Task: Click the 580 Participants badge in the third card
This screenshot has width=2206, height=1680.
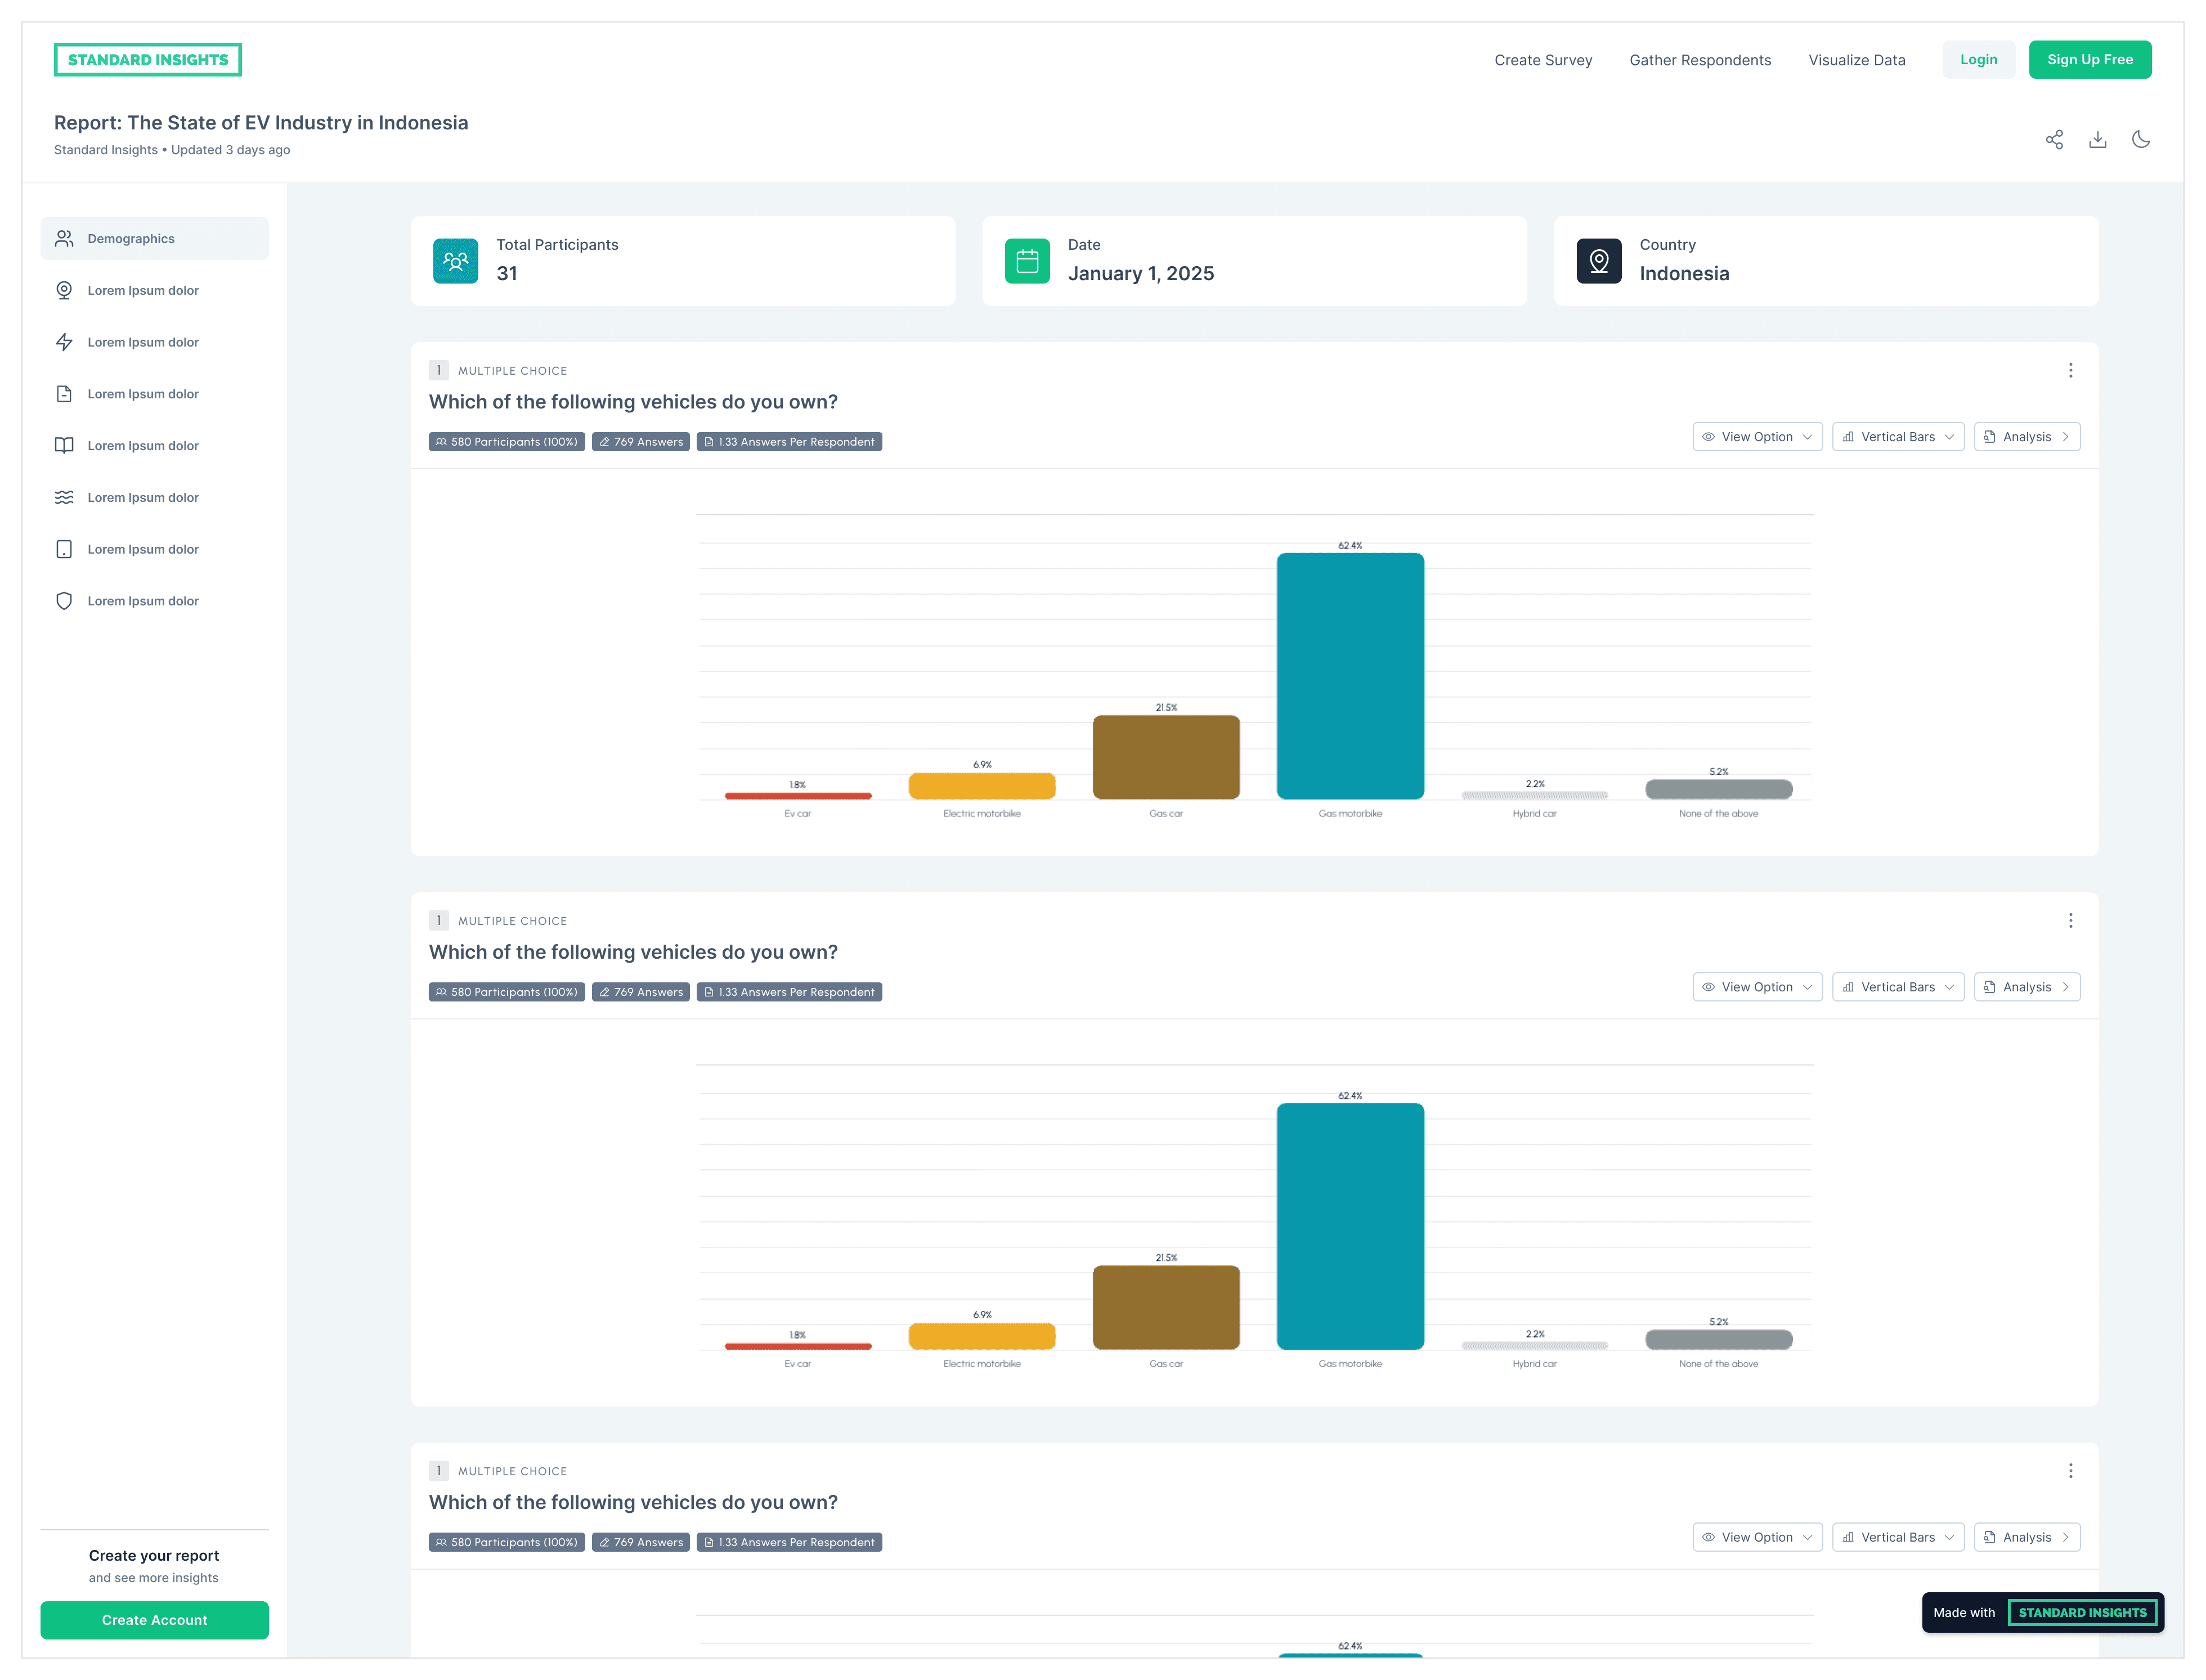Action: click(x=507, y=1542)
